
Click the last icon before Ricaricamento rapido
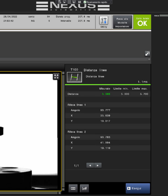point(80,2)
